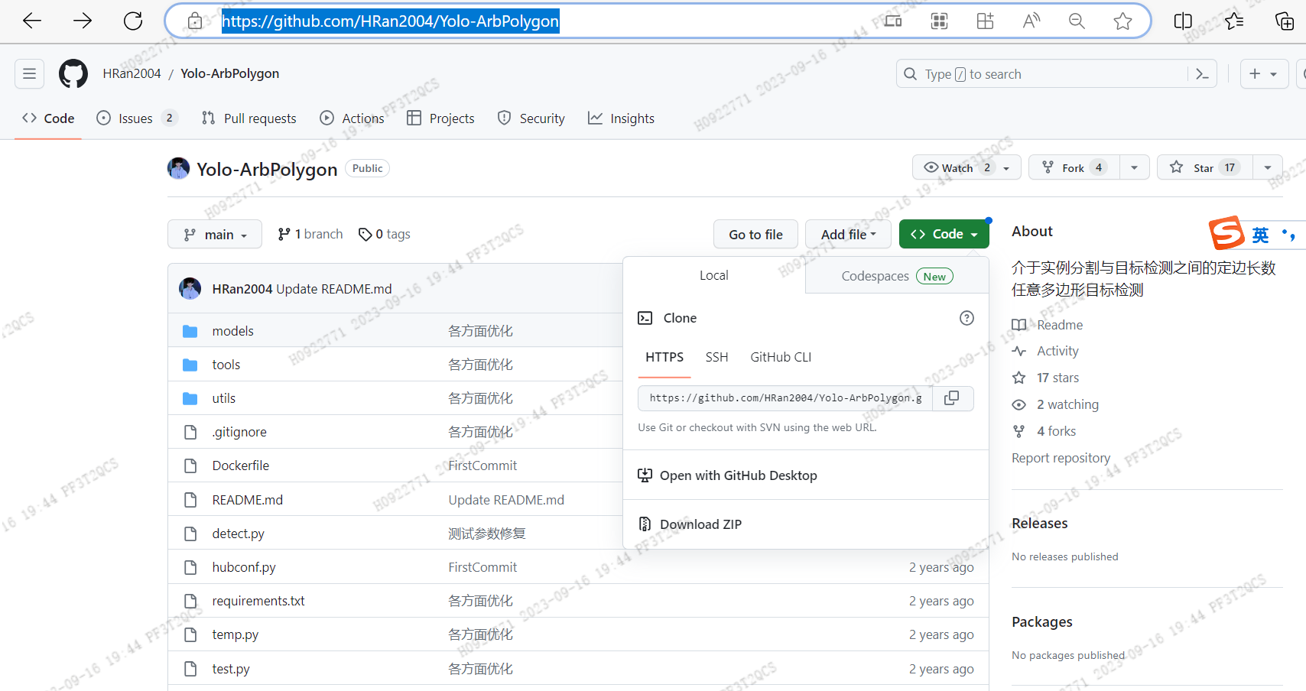1306x691 pixels.
Task: Click the device cast icon in address bar
Action: [893, 21]
